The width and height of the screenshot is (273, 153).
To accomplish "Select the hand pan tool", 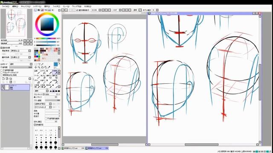I will tap(46, 67).
